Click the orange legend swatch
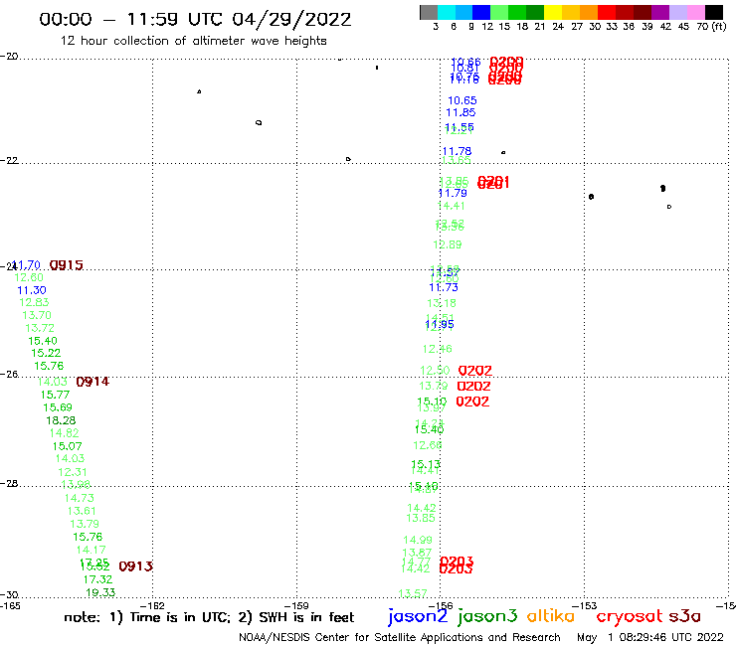Viewport: 736px width, 646px height. click(588, 12)
